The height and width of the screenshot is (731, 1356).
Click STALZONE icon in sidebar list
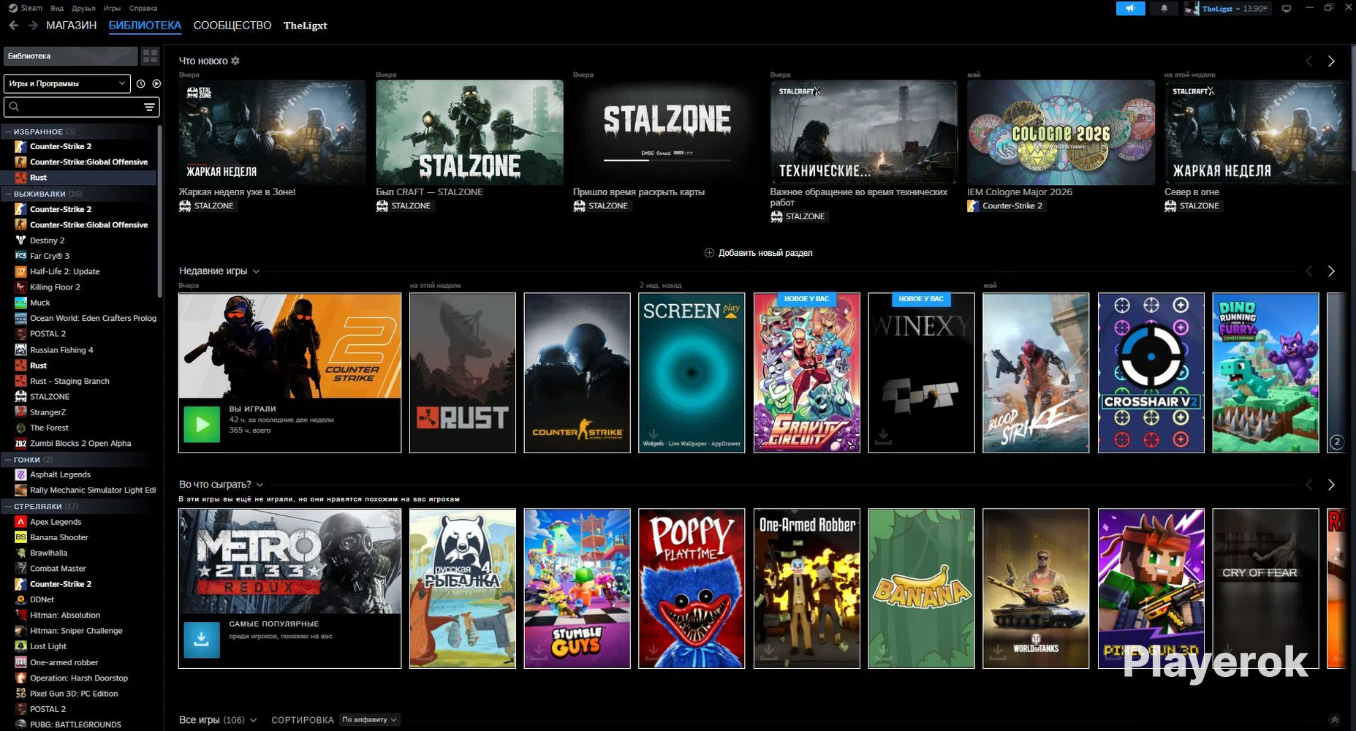(21, 397)
